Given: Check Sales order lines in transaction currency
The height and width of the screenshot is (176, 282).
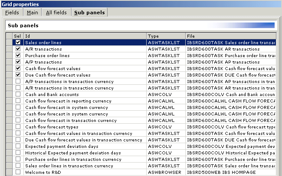Looking at the screenshot, I should point(18,166).
